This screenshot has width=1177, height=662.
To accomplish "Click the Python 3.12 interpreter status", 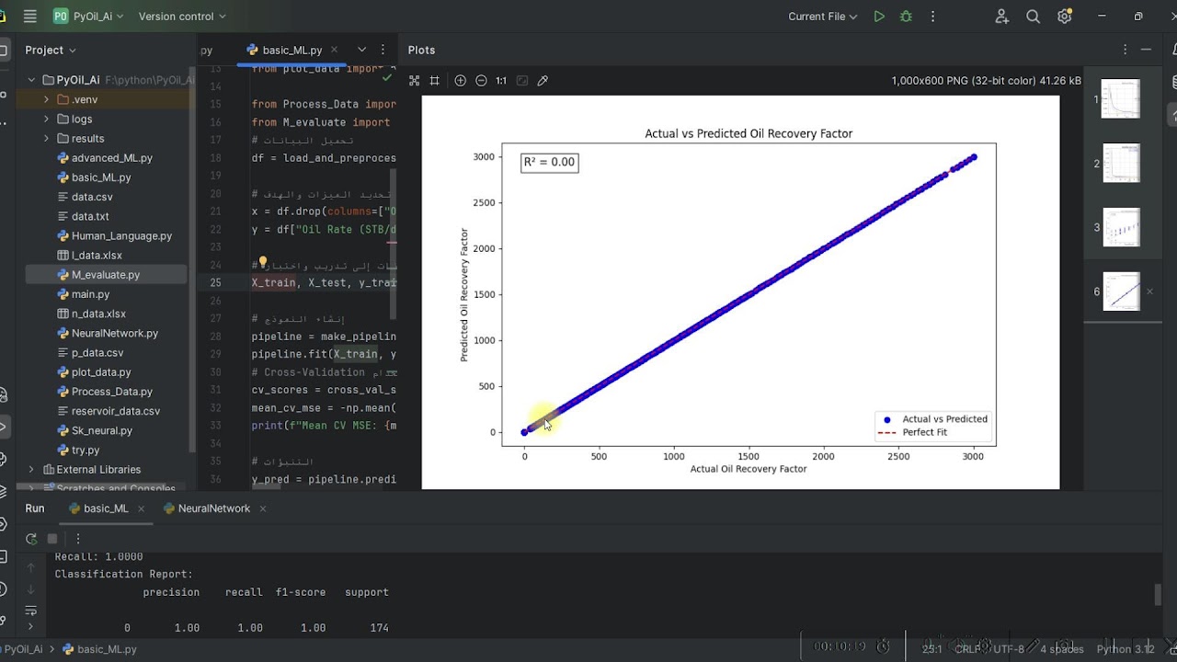I will (1126, 649).
